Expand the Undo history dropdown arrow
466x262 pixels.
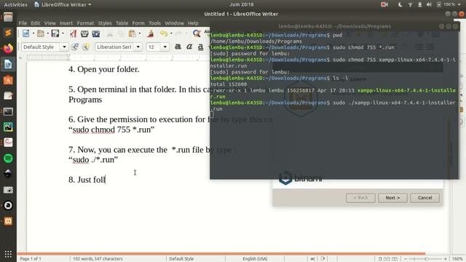171,33
